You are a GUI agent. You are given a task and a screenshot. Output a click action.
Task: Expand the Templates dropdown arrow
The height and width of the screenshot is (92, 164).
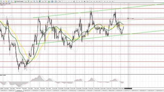pos(57,1)
